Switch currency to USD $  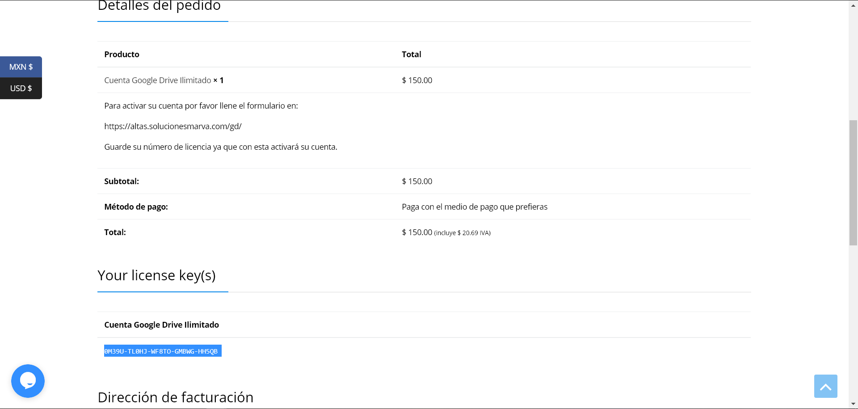(x=21, y=89)
